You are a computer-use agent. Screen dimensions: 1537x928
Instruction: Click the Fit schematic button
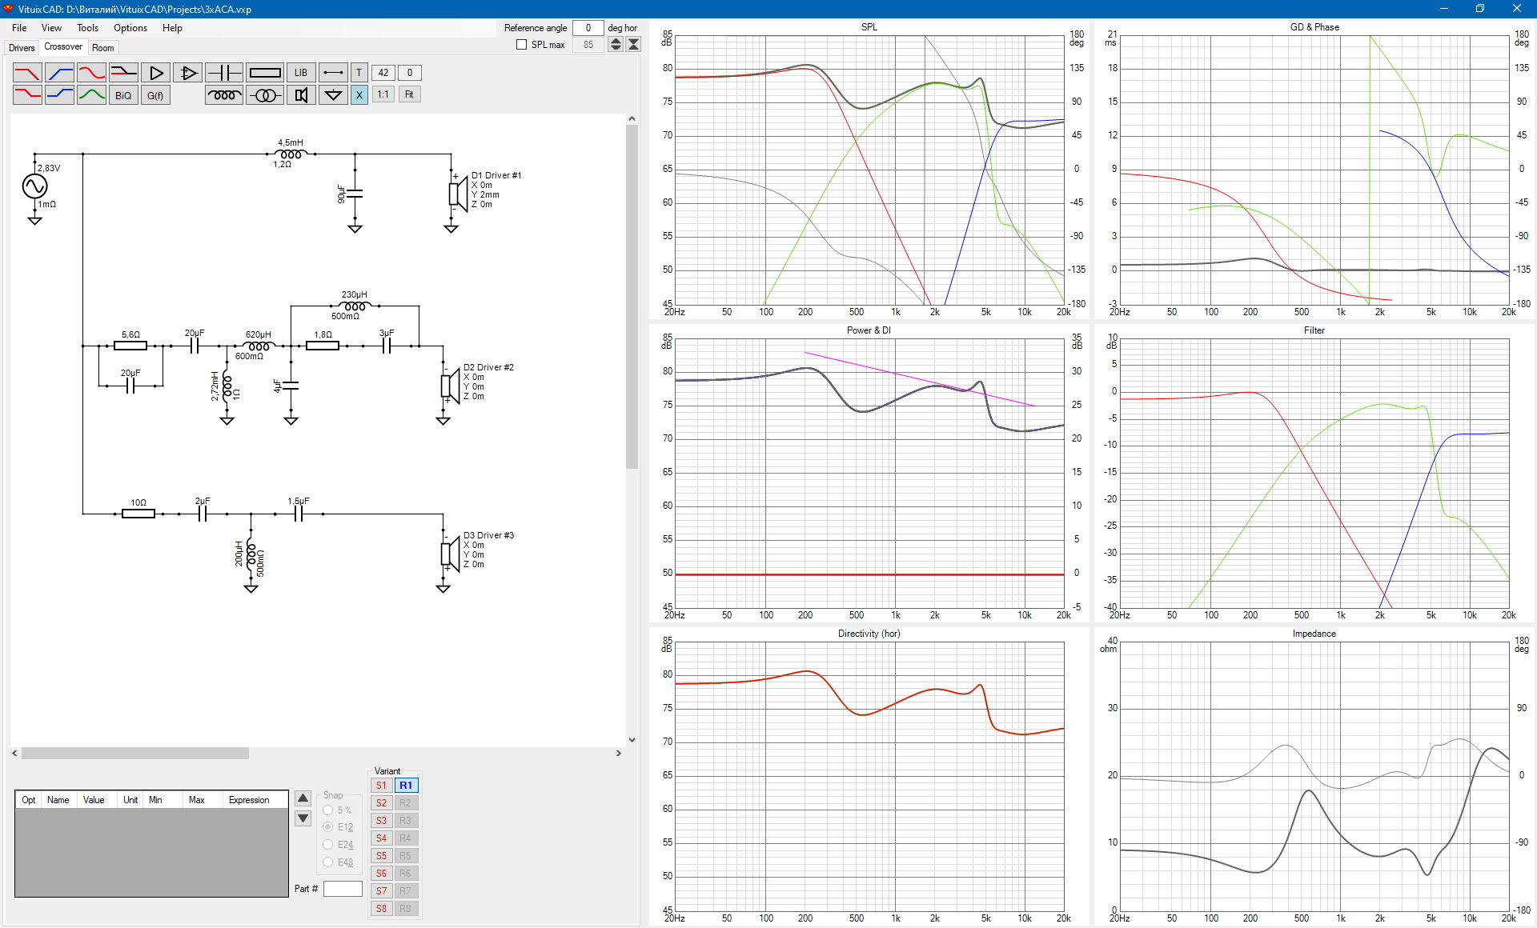(409, 94)
